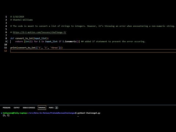The height and width of the screenshot is (132, 176).
Task: Click line number 12 in gutter
Action: [5, 51]
